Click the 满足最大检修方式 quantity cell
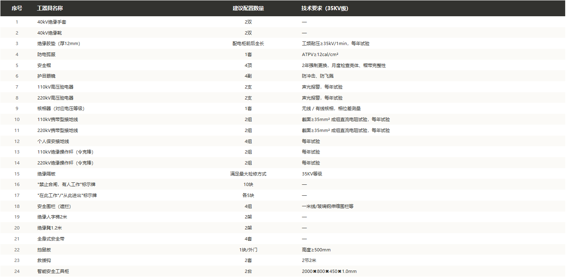This screenshot has height=279, width=566. click(248, 174)
